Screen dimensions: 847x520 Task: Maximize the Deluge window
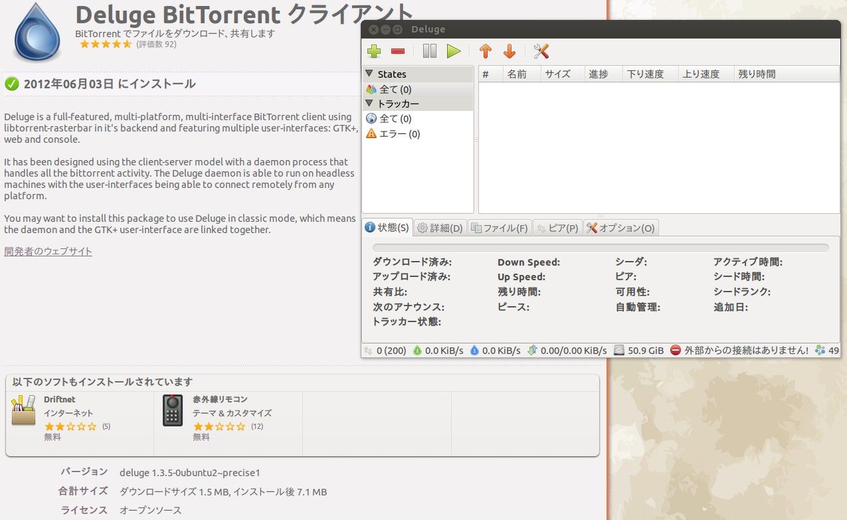click(x=398, y=29)
